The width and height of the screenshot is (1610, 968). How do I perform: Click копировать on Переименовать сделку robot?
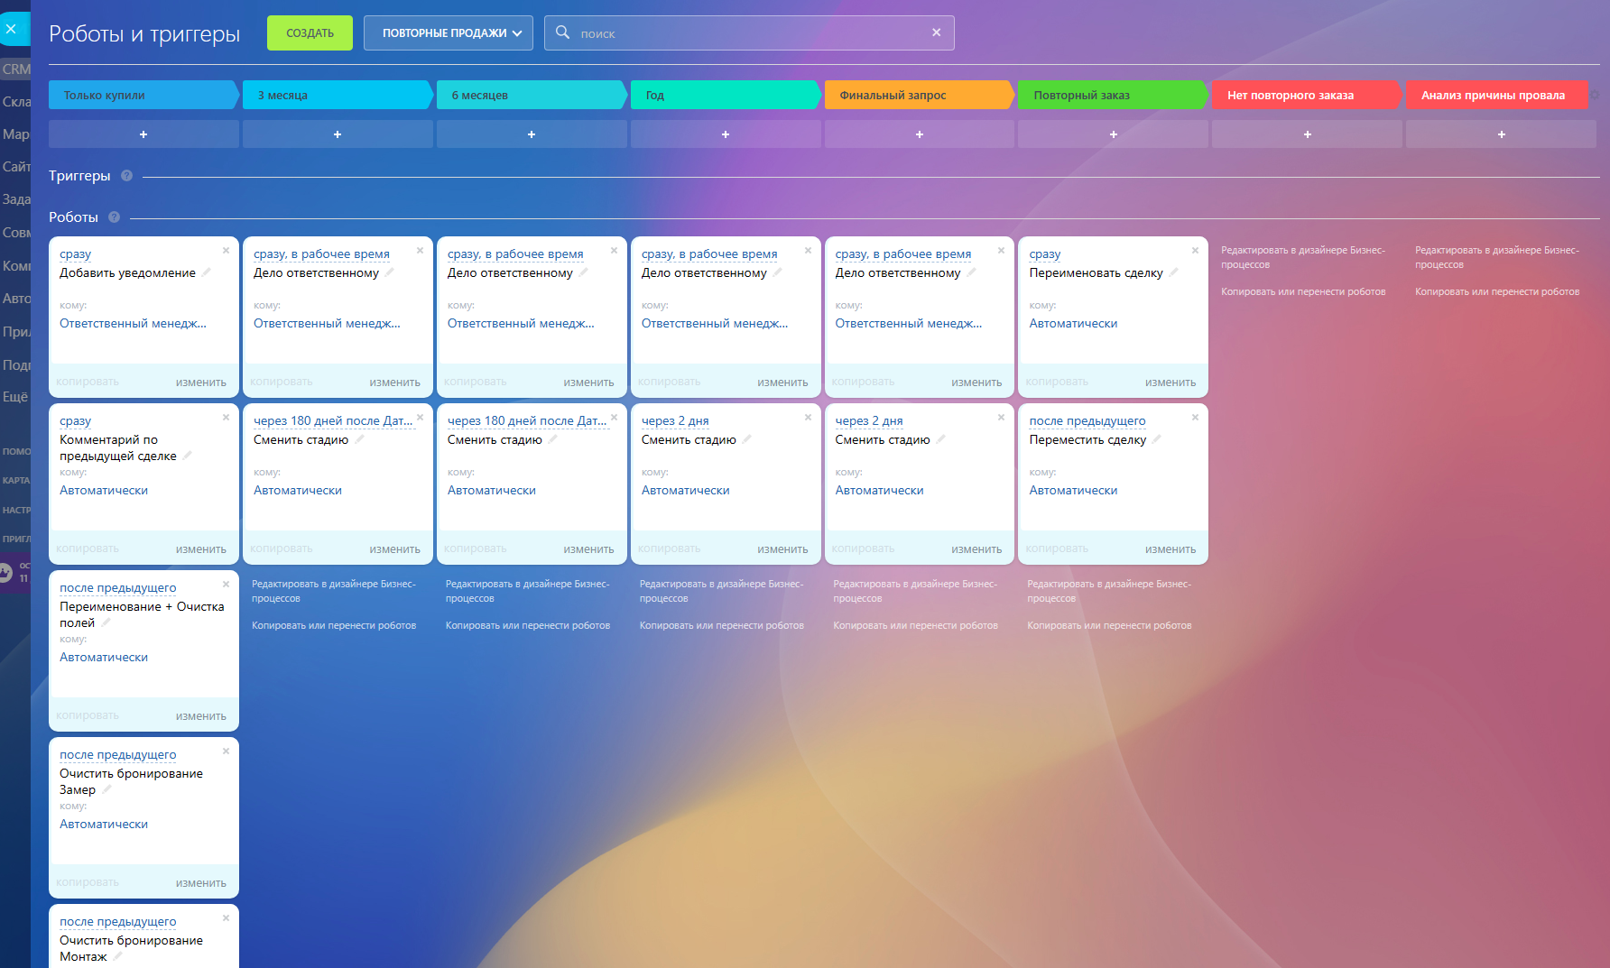1057,382
